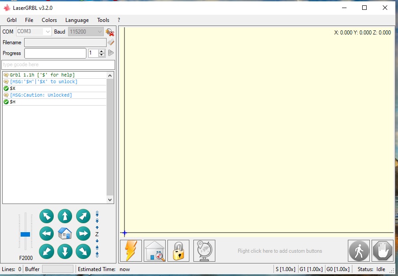398x276 pixels.
Task: Lower Z with the double down arrow
Action: pyautogui.click(x=97, y=247)
